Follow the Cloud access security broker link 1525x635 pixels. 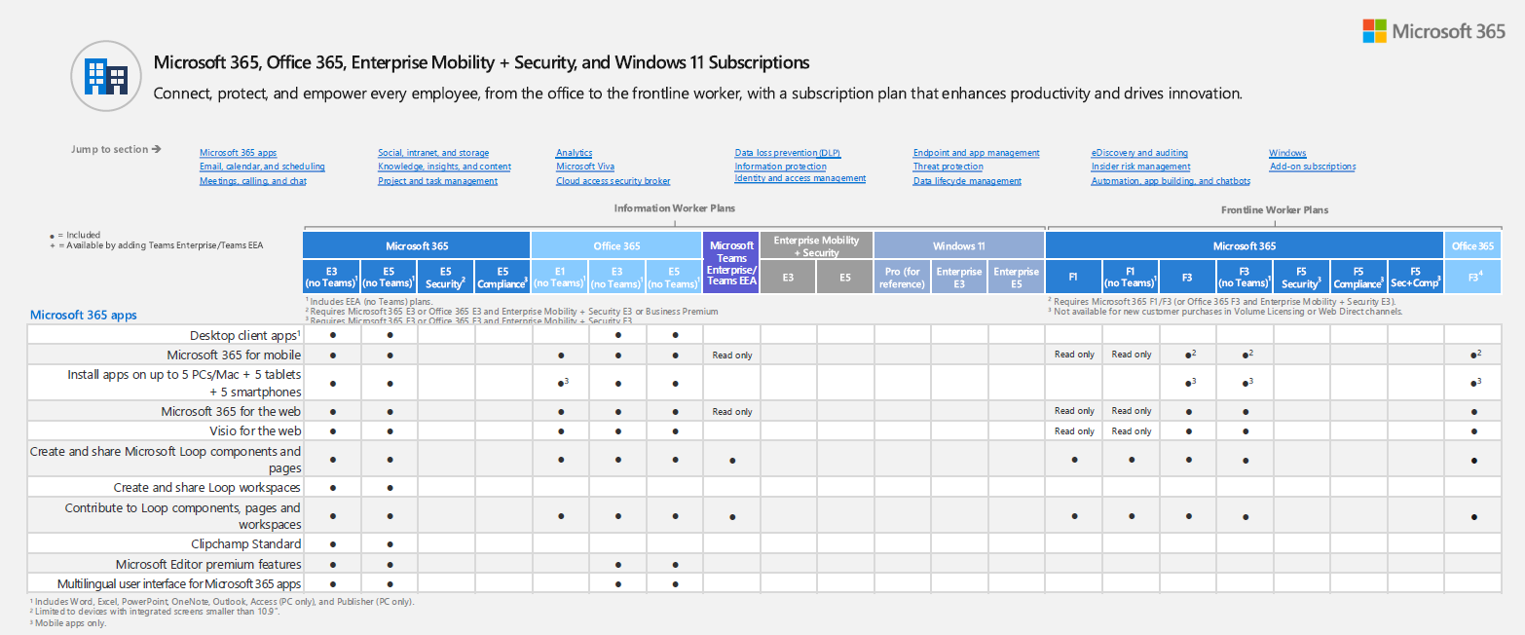pyautogui.click(x=614, y=181)
